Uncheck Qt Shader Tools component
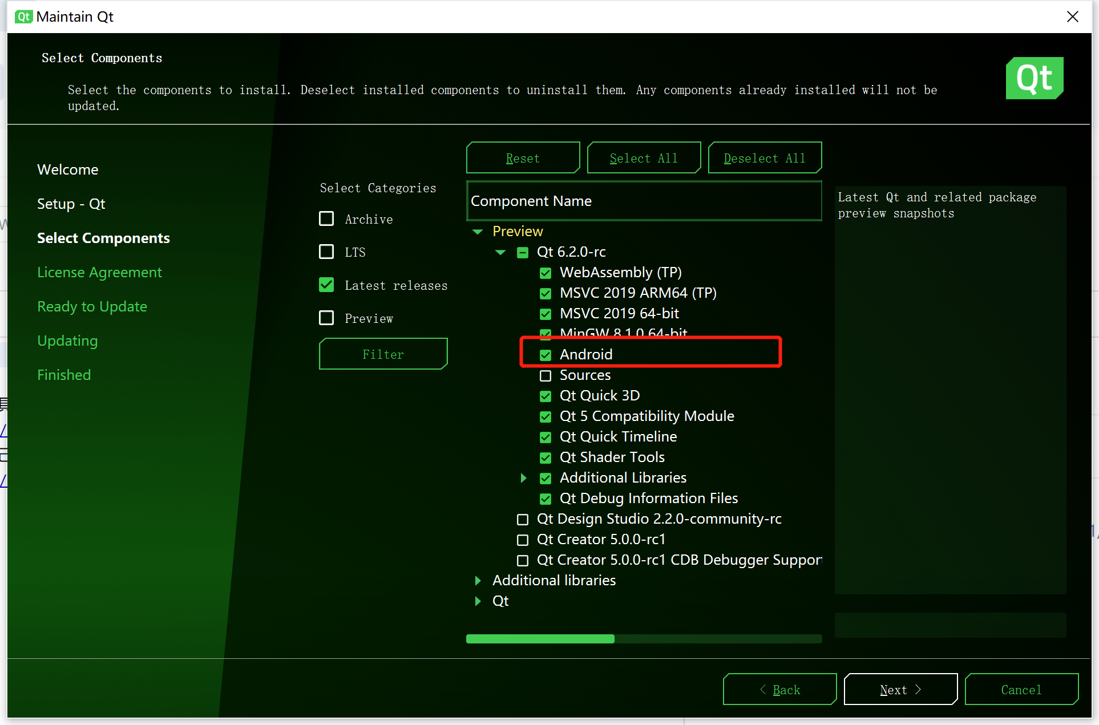The height and width of the screenshot is (725, 1099). tap(546, 457)
